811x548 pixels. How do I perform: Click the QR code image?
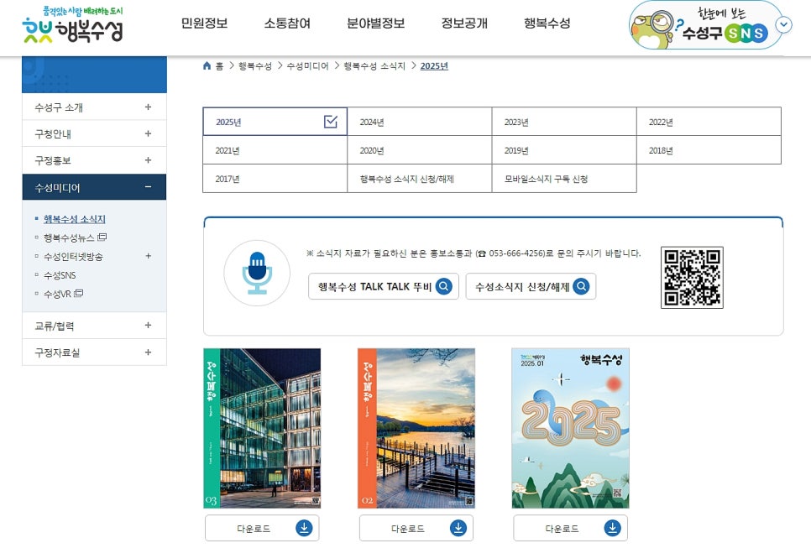coord(692,278)
